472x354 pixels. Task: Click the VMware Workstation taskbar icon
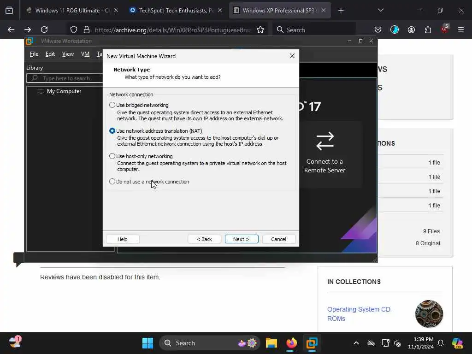point(312,343)
